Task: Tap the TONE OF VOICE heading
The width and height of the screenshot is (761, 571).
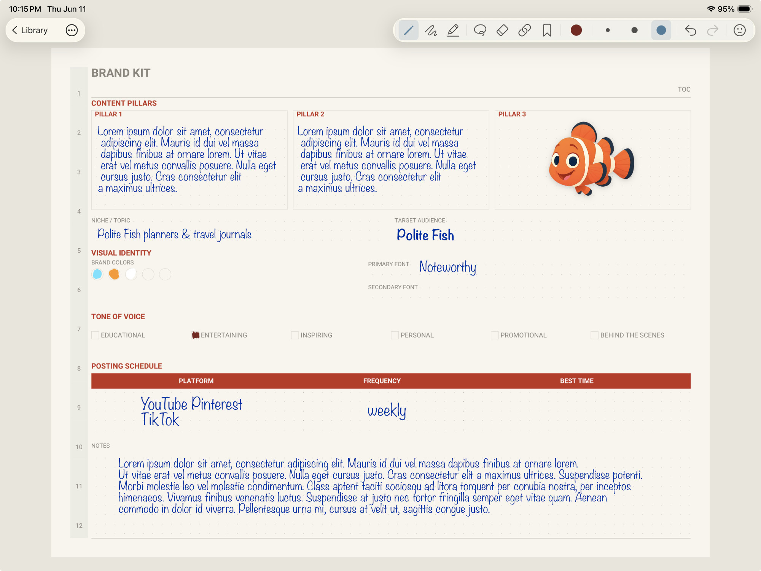Action: pos(118,317)
